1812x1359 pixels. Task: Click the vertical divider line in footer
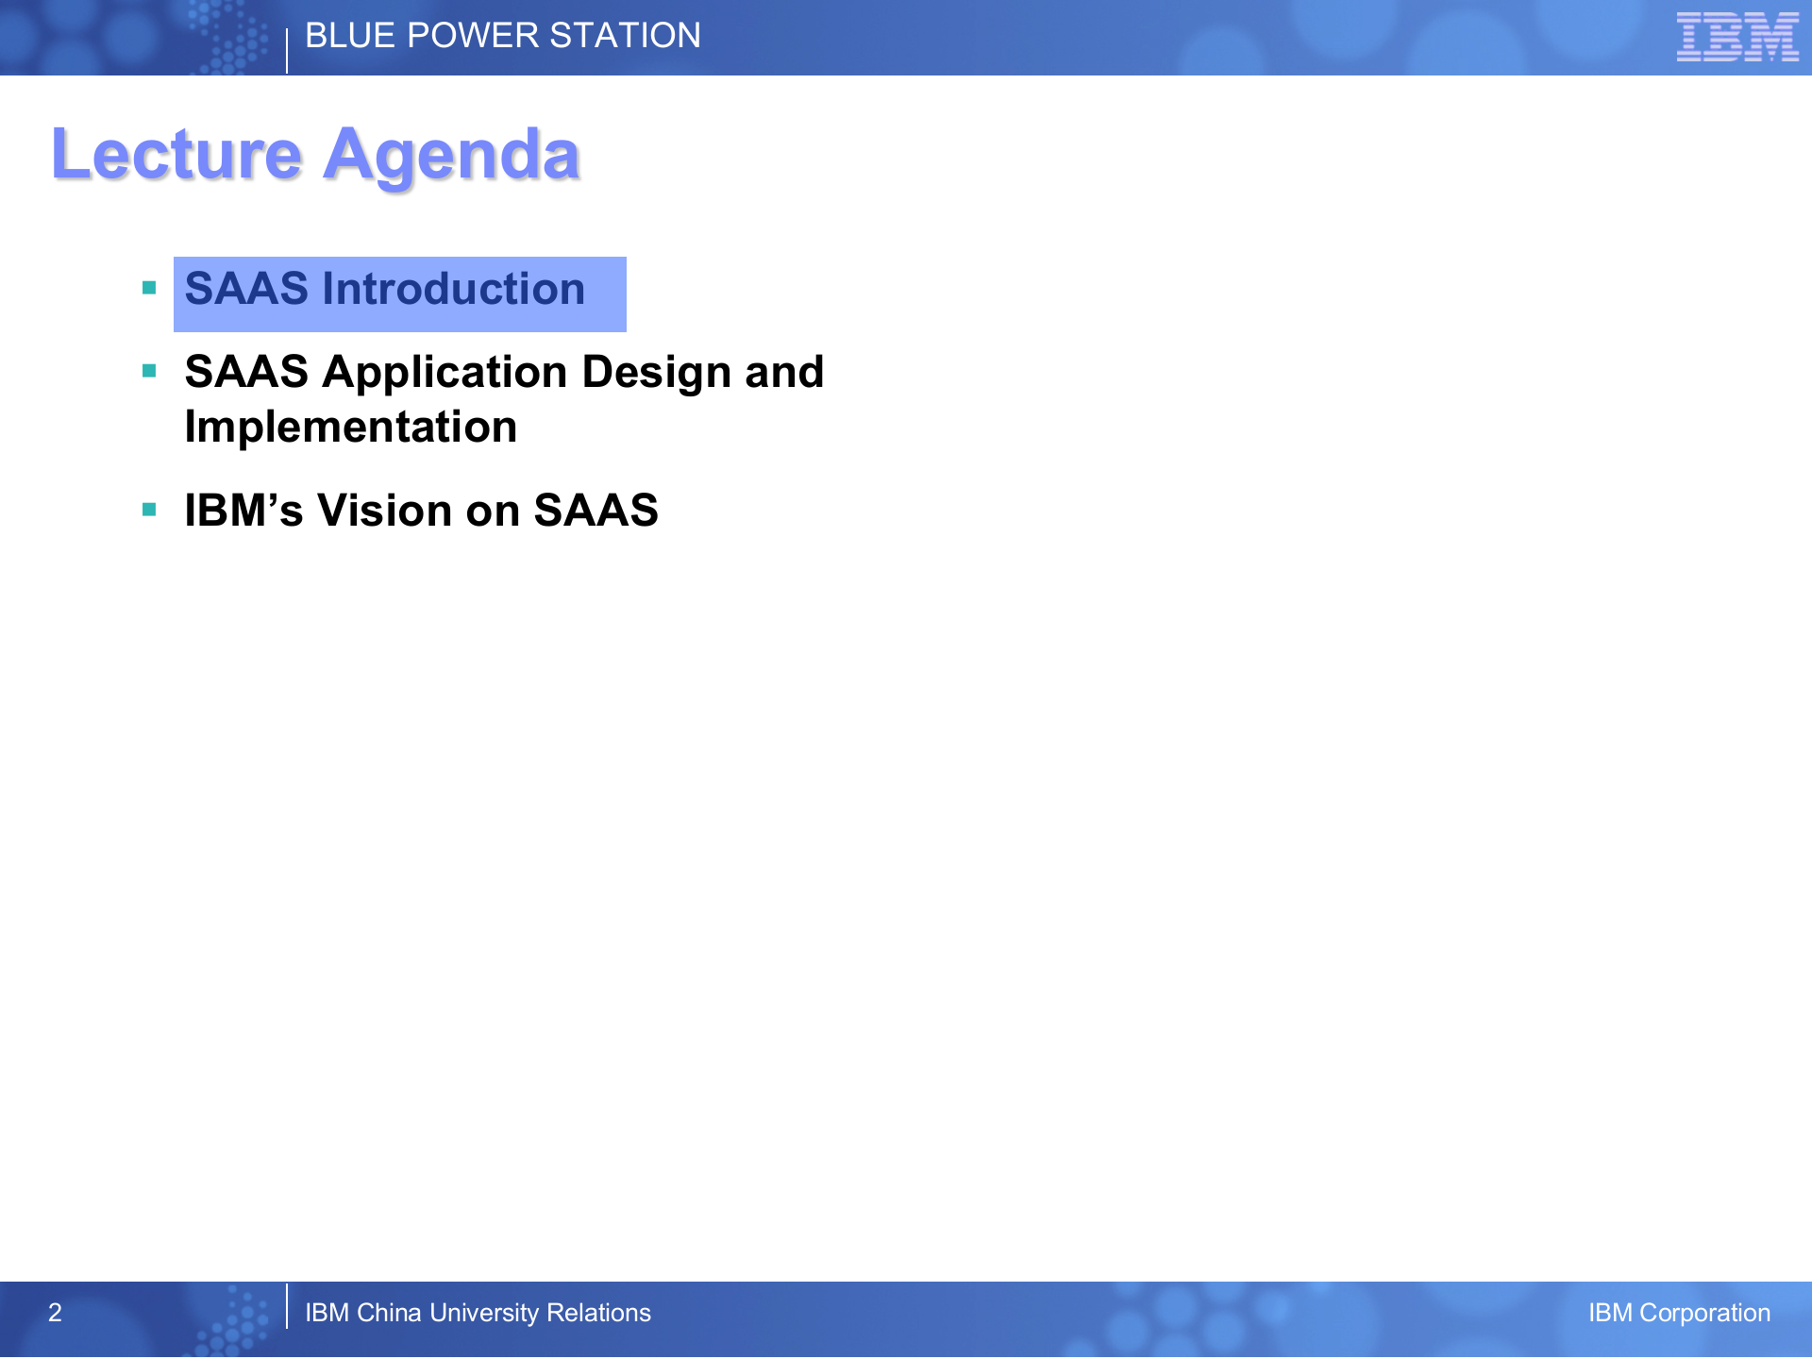point(287,1306)
